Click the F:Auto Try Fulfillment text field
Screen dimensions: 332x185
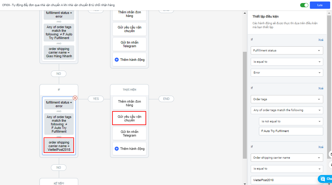[291, 131]
